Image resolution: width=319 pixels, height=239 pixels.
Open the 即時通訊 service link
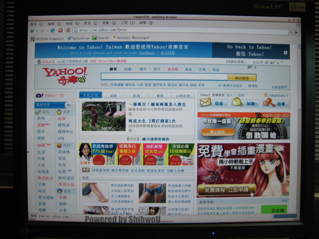(x=66, y=178)
